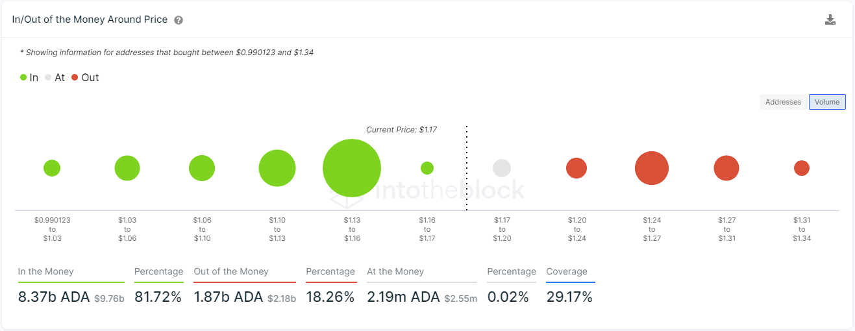Screen dimensions: 855x331
Task: Toggle the gray At legend item
Action: (55, 78)
